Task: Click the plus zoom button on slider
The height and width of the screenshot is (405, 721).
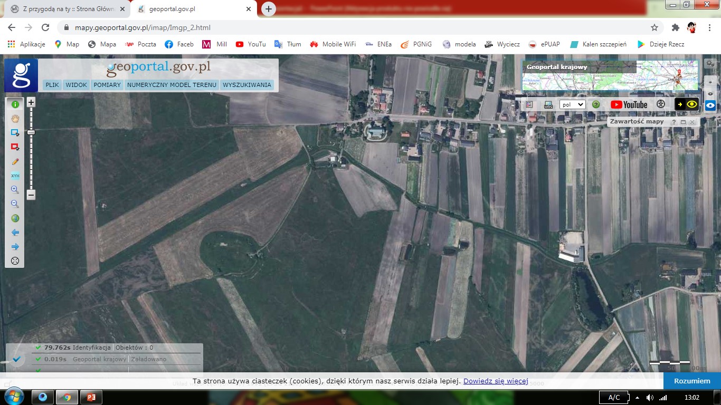Action: click(31, 102)
